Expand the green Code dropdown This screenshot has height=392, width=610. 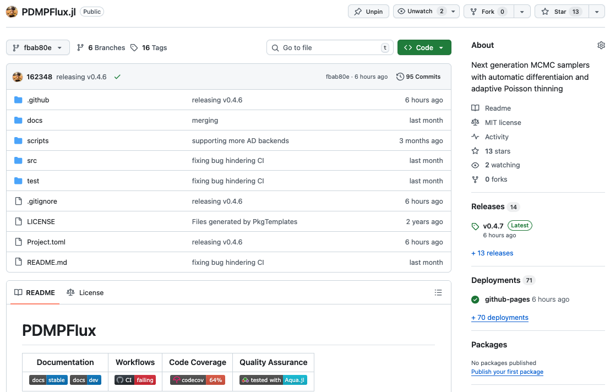[x=424, y=48]
